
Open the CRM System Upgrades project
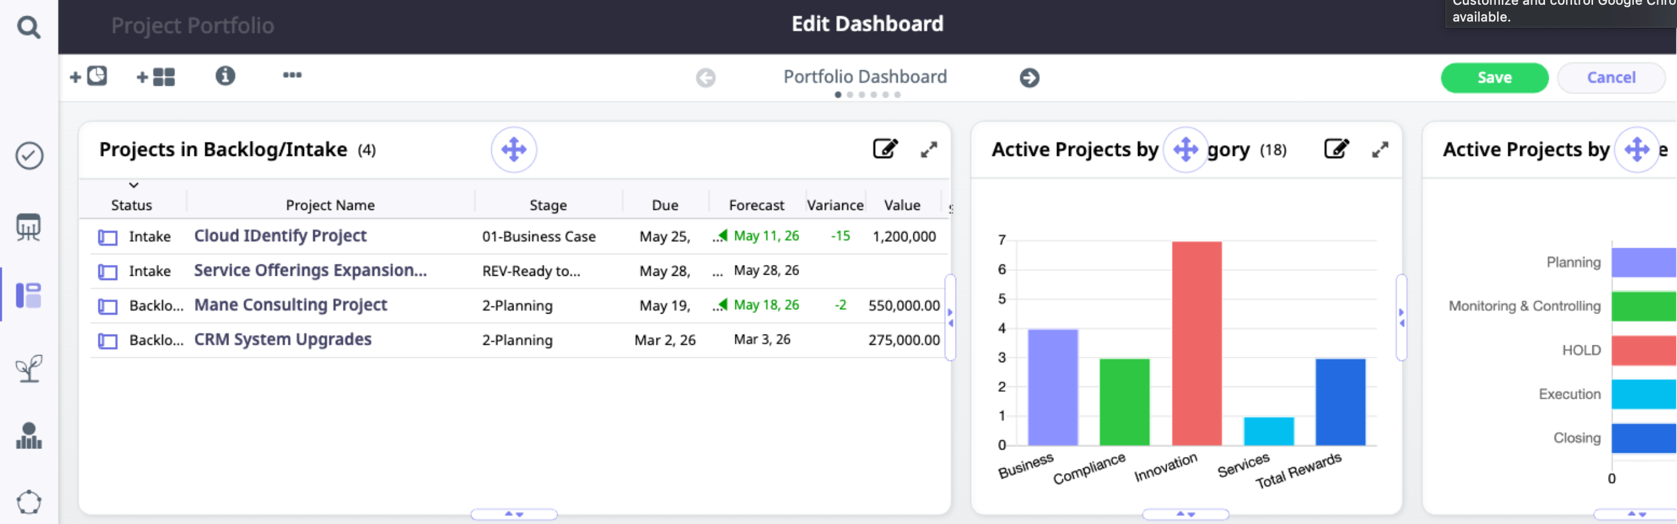282,339
